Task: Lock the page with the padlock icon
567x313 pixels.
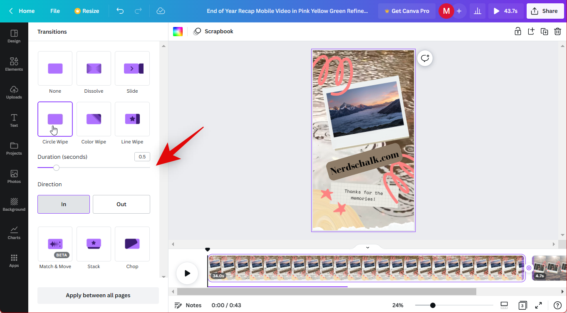Action: coord(518,31)
